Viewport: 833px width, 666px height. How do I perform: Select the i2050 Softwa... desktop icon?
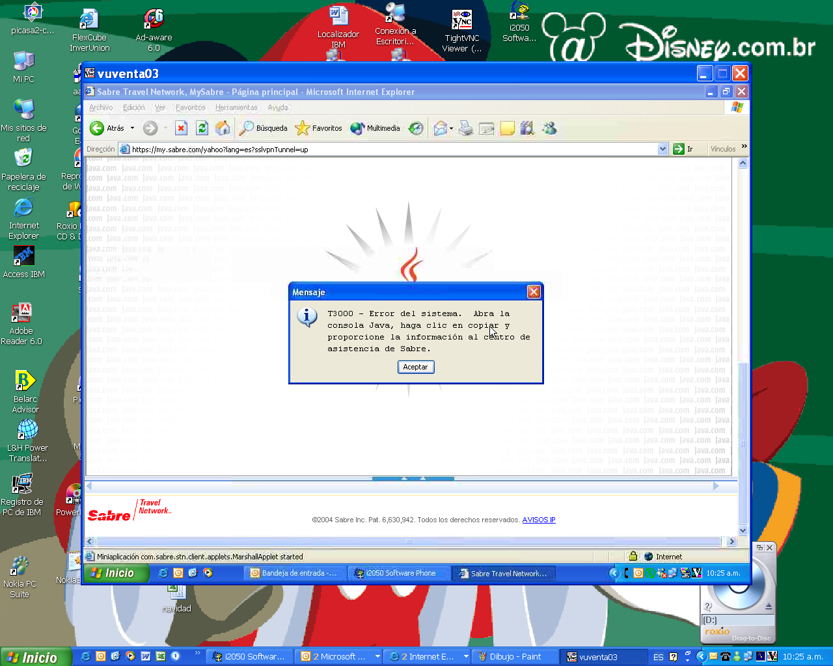point(519,22)
